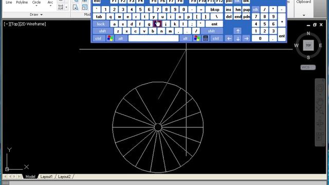
Task: Activate the Pan tool in navigation bar
Action: [320, 102]
